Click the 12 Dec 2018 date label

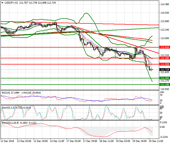[7, 141]
